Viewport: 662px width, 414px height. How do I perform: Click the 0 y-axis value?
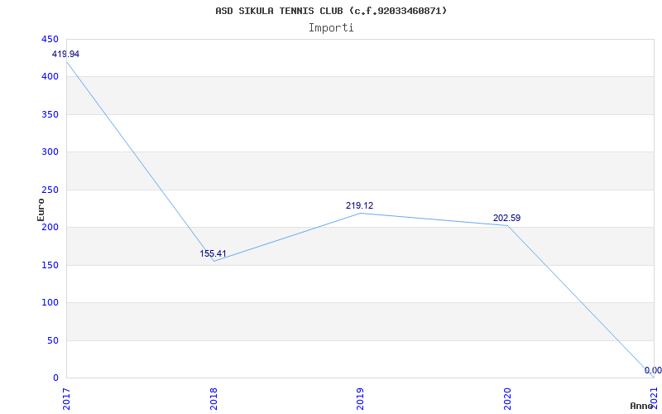coord(55,378)
